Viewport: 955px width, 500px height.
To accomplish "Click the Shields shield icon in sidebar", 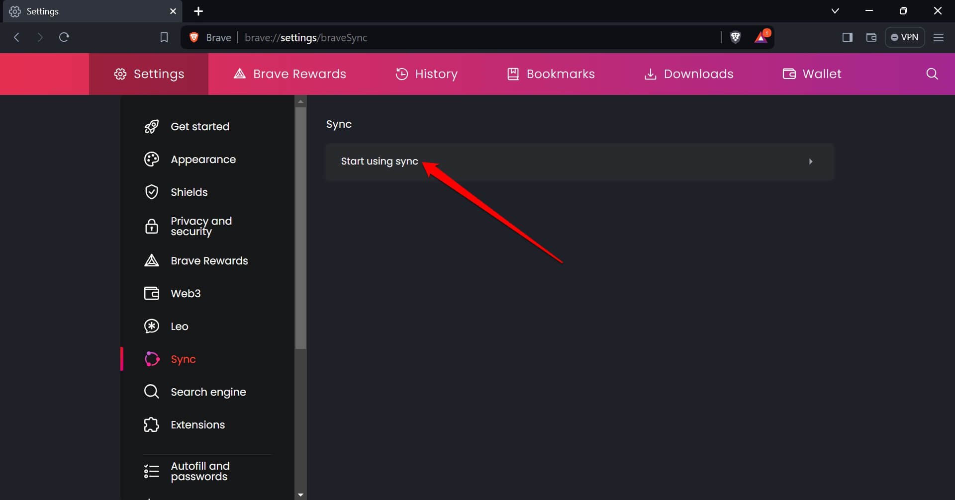I will (x=151, y=192).
